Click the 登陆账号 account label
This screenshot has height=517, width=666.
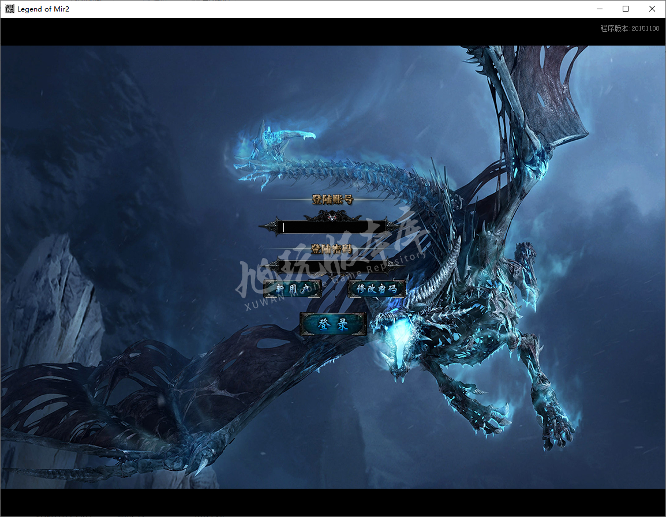point(332,199)
